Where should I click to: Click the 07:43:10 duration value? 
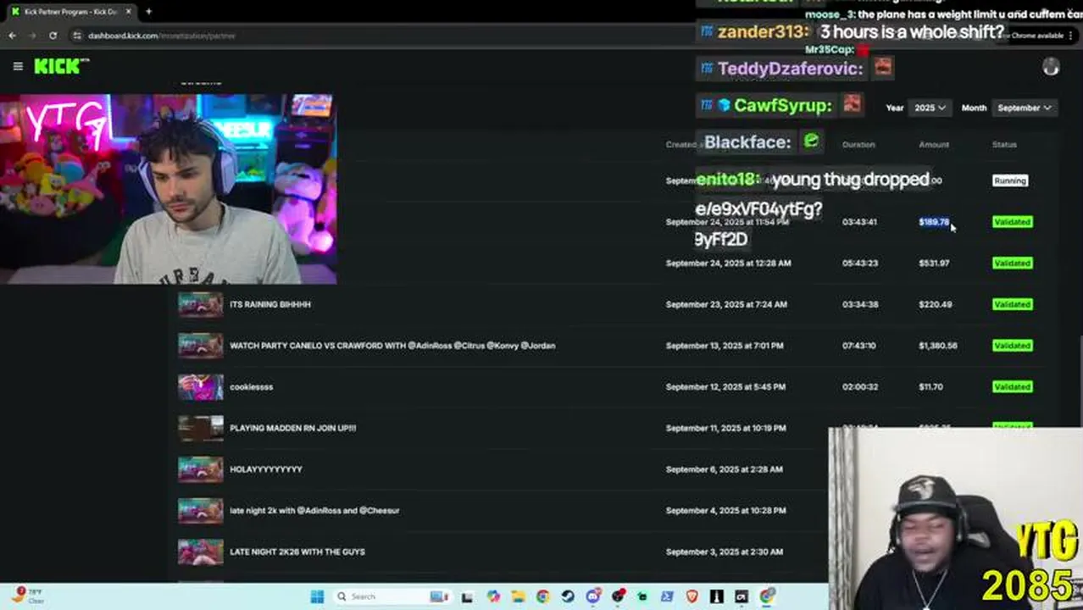859,346
